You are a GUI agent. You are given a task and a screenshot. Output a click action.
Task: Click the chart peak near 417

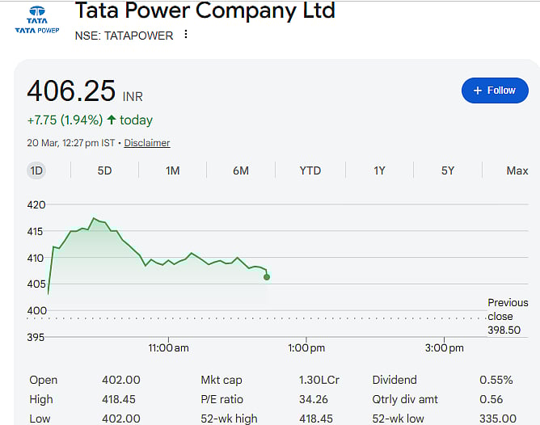(x=95, y=218)
